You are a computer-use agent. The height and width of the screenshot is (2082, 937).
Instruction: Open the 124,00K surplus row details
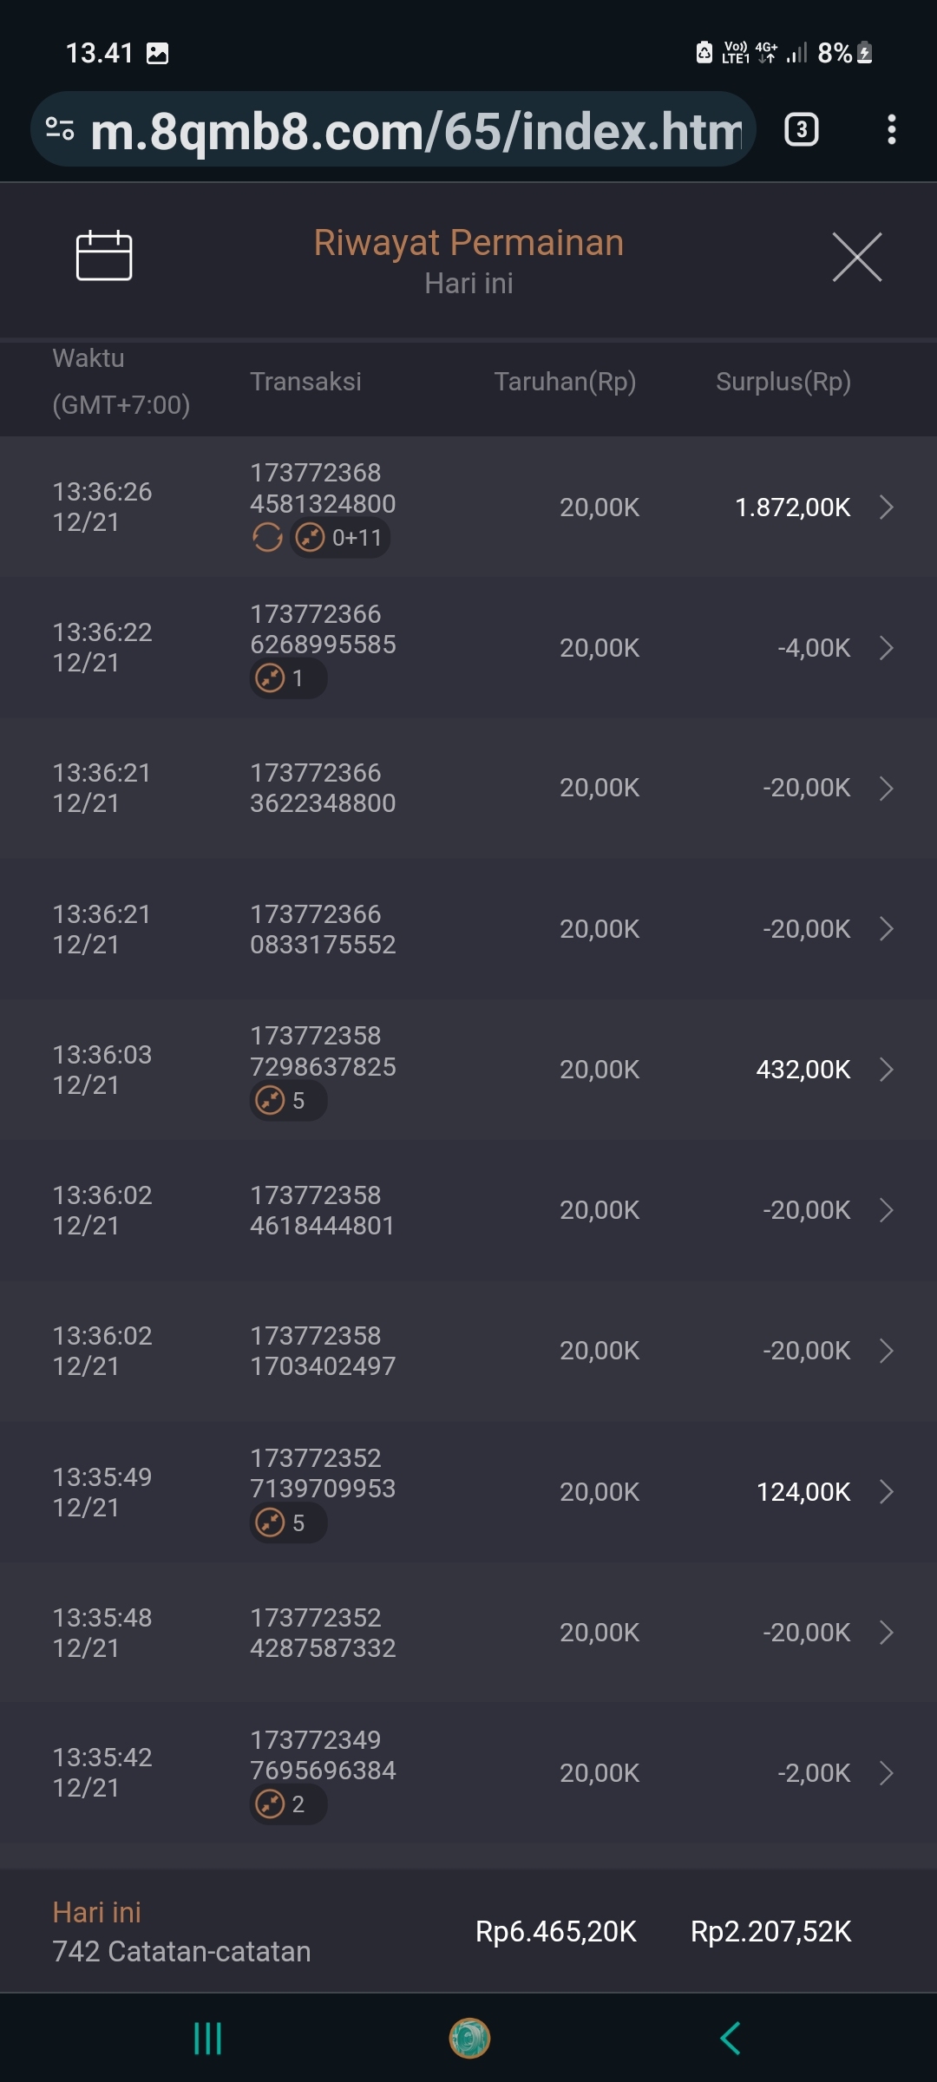pos(886,1491)
